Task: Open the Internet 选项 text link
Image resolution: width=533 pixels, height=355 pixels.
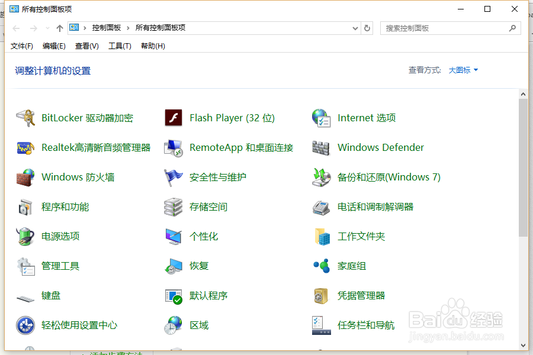Action: click(367, 118)
